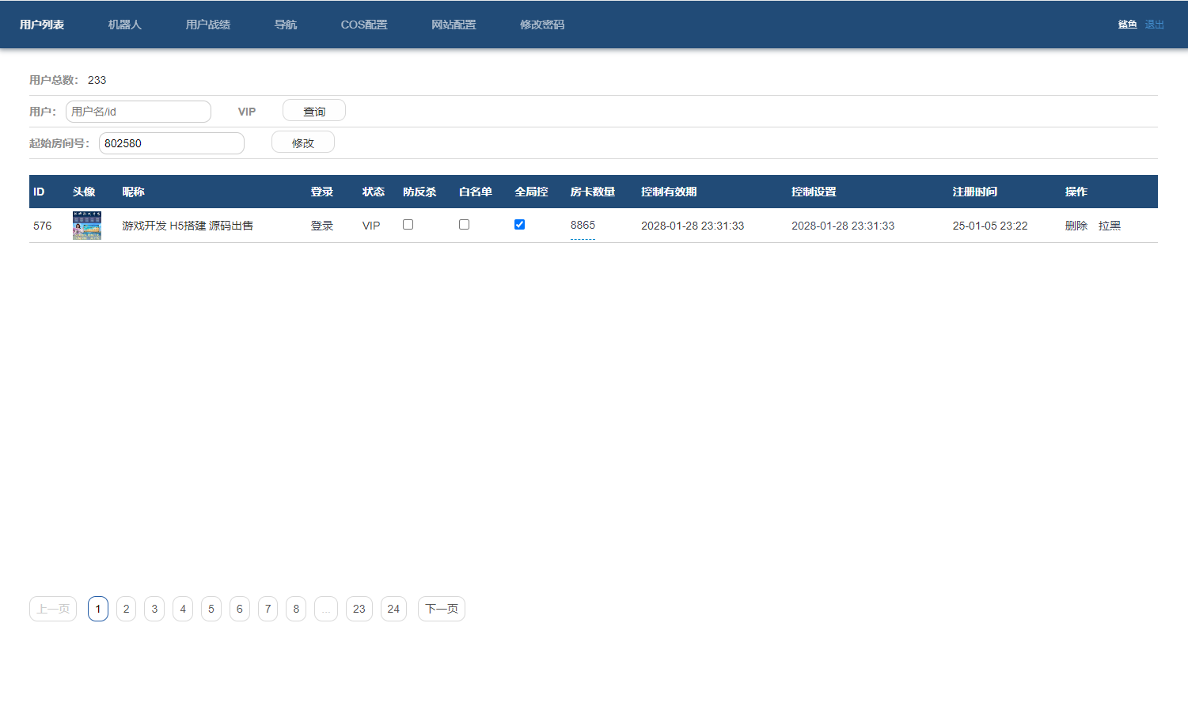This screenshot has height=718, width=1188.
Task: Click the avatar thumbnail of user 576
Action: pos(86,225)
